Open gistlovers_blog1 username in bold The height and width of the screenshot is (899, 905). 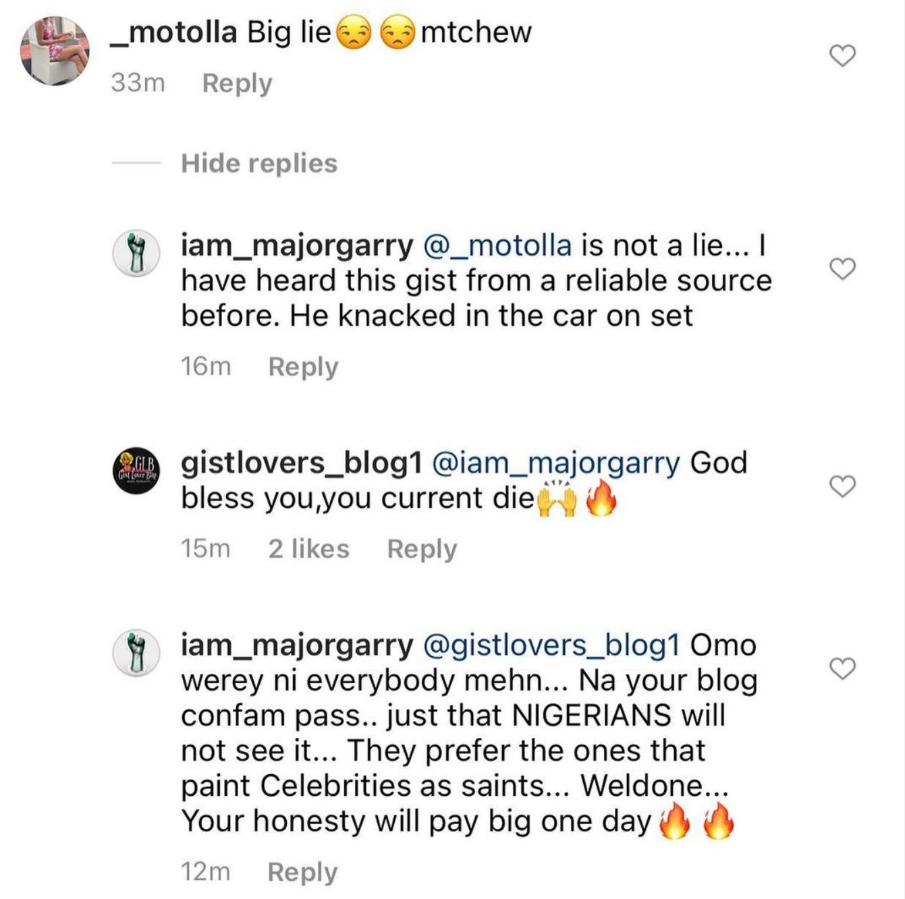302,463
